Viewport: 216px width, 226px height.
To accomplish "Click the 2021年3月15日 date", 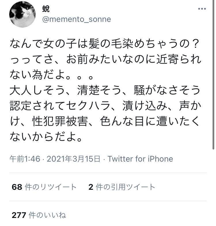I will [x=73, y=159].
